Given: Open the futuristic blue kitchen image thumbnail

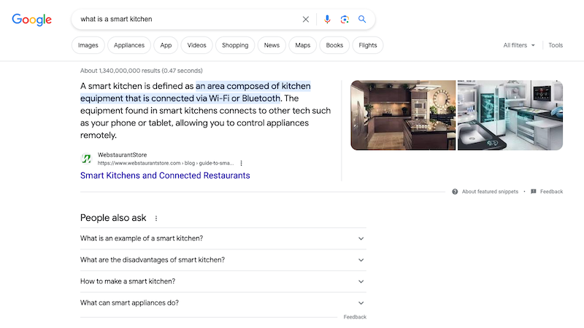Looking at the screenshot, I should point(510,115).
